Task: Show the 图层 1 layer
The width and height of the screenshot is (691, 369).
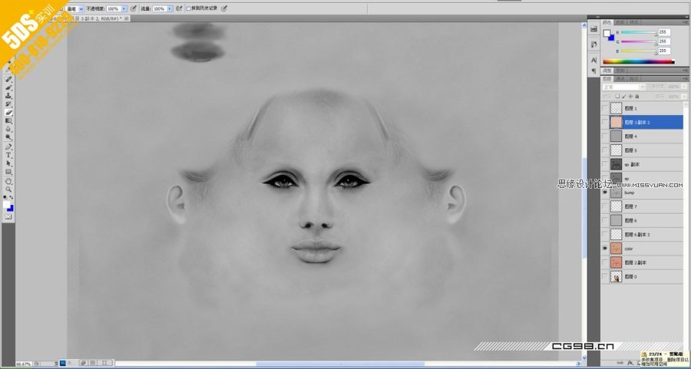Action: click(604, 108)
